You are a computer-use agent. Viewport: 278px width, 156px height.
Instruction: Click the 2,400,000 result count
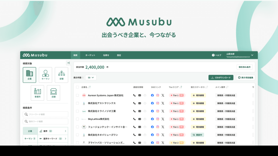coord(95,67)
